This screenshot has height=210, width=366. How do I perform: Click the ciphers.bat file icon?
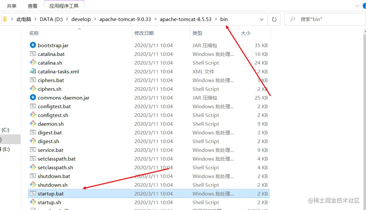tap(33, 80)
